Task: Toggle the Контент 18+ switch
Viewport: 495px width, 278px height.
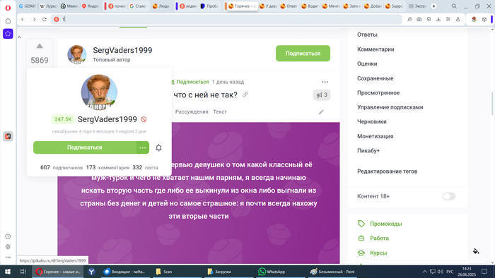Action: click(x=448, y=196)
